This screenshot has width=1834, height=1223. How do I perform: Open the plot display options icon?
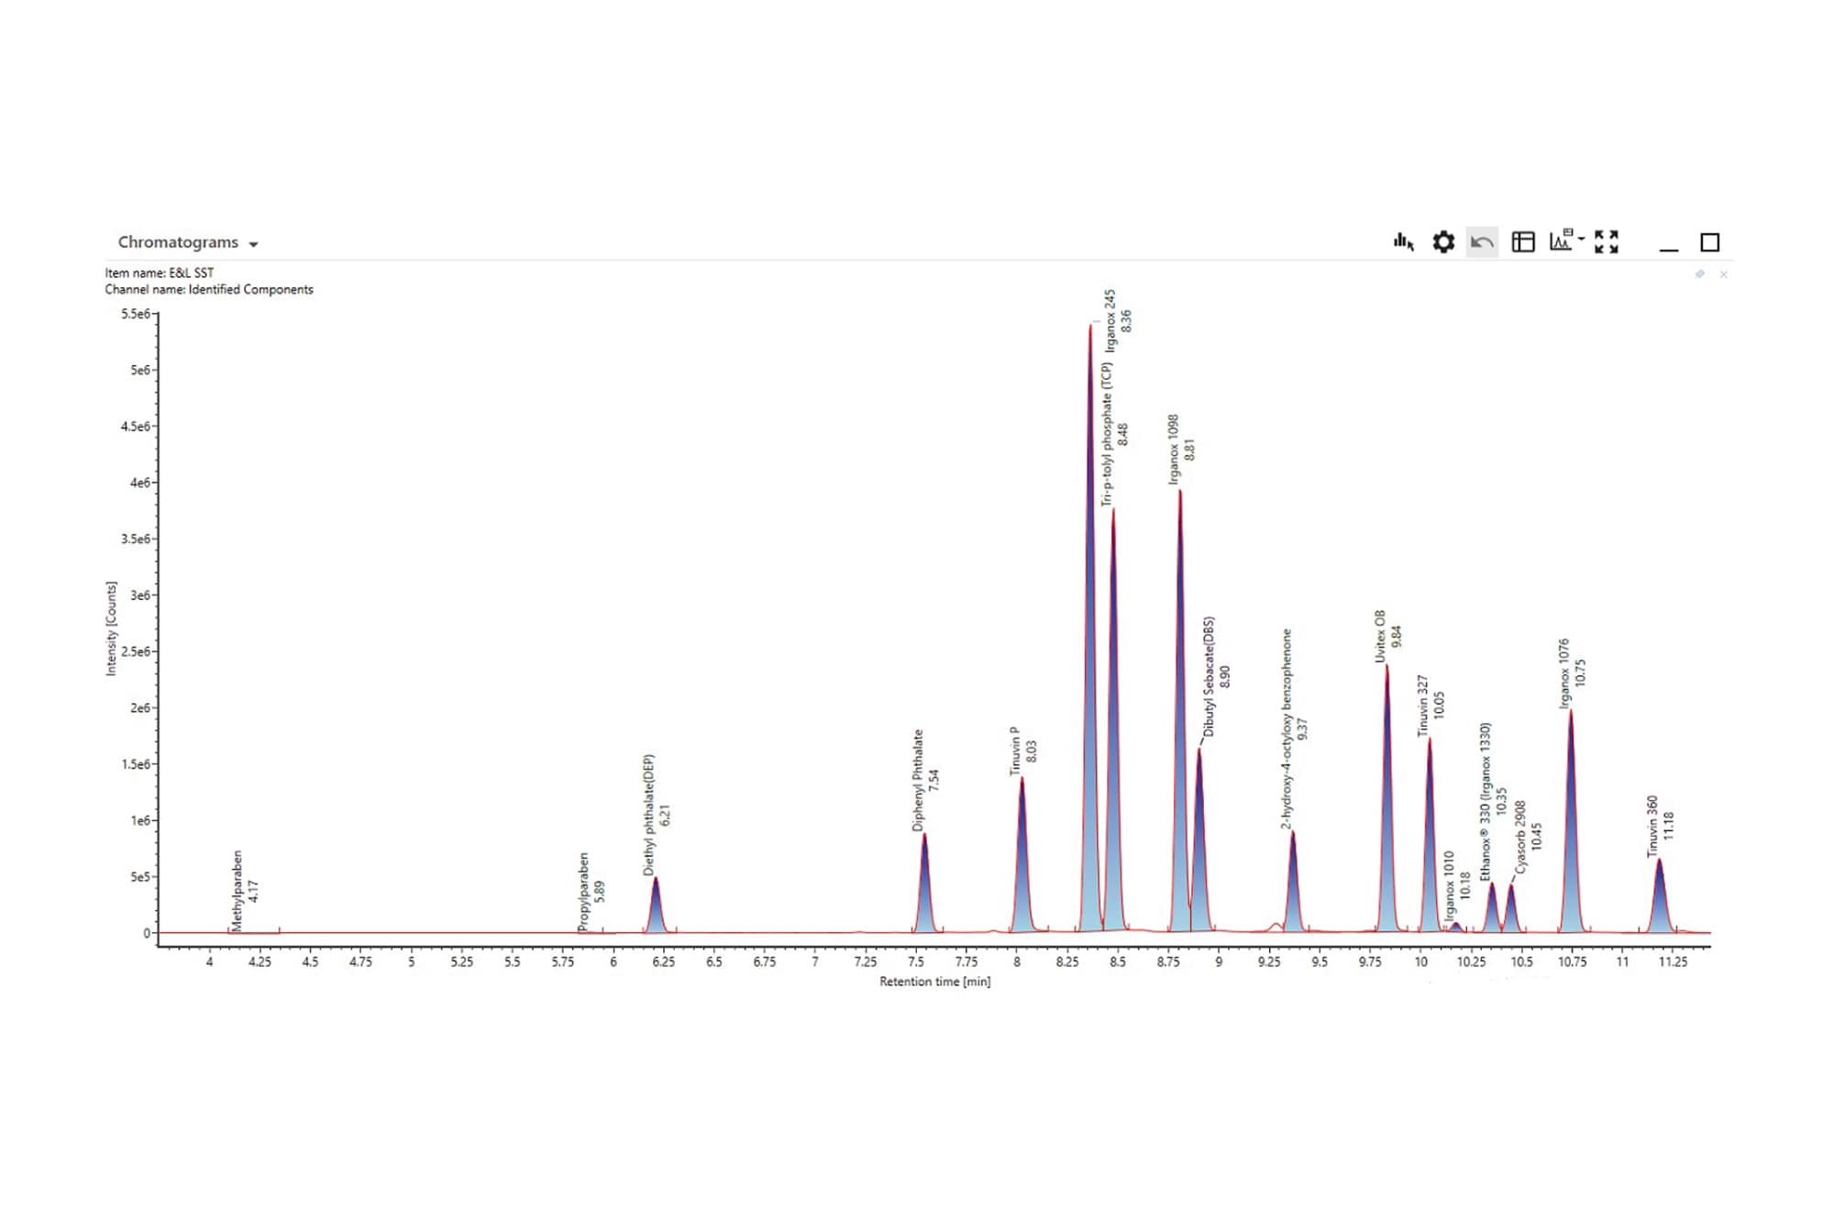point(1560,241)
